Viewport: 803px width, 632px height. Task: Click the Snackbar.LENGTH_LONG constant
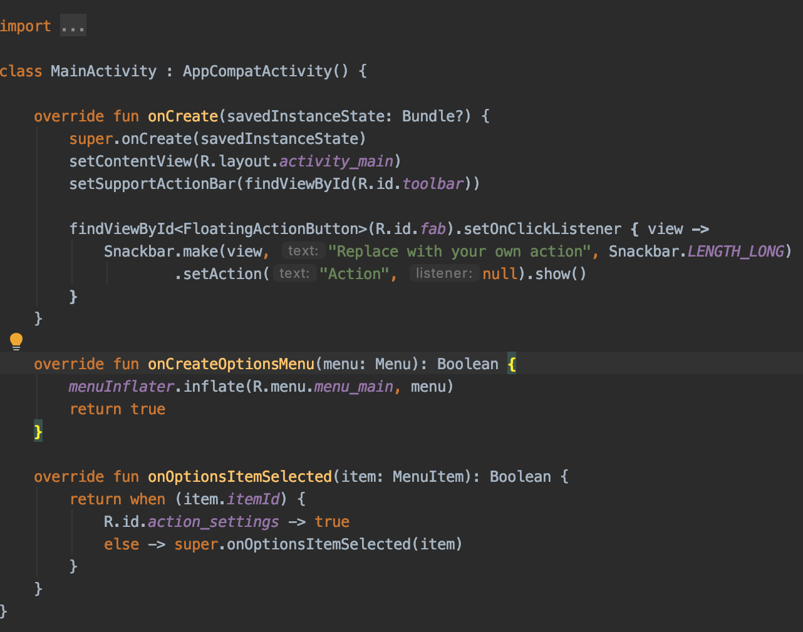(735, 250)
